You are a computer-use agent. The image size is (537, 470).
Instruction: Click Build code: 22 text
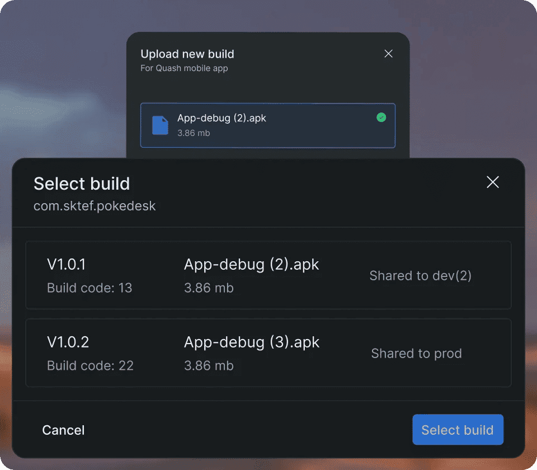click(89, 365)
